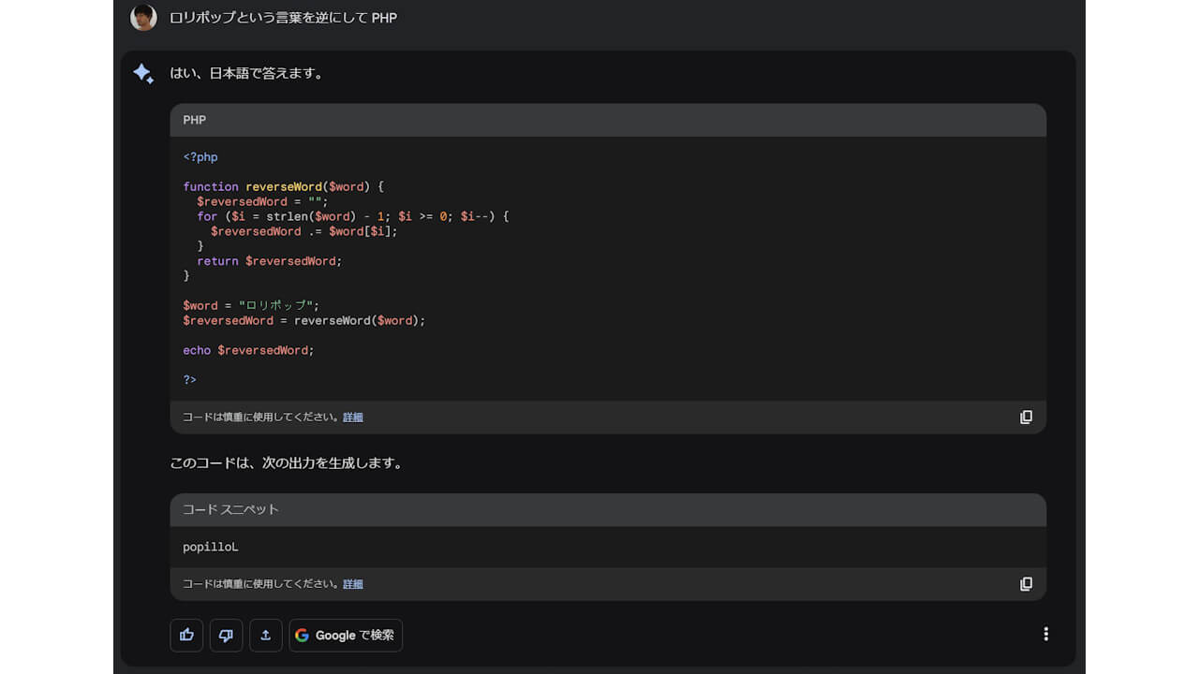This screenshot has width=1199, height=674.
Task: Open the 詳細 link under PHP code
Action: [x=353, y=418]
